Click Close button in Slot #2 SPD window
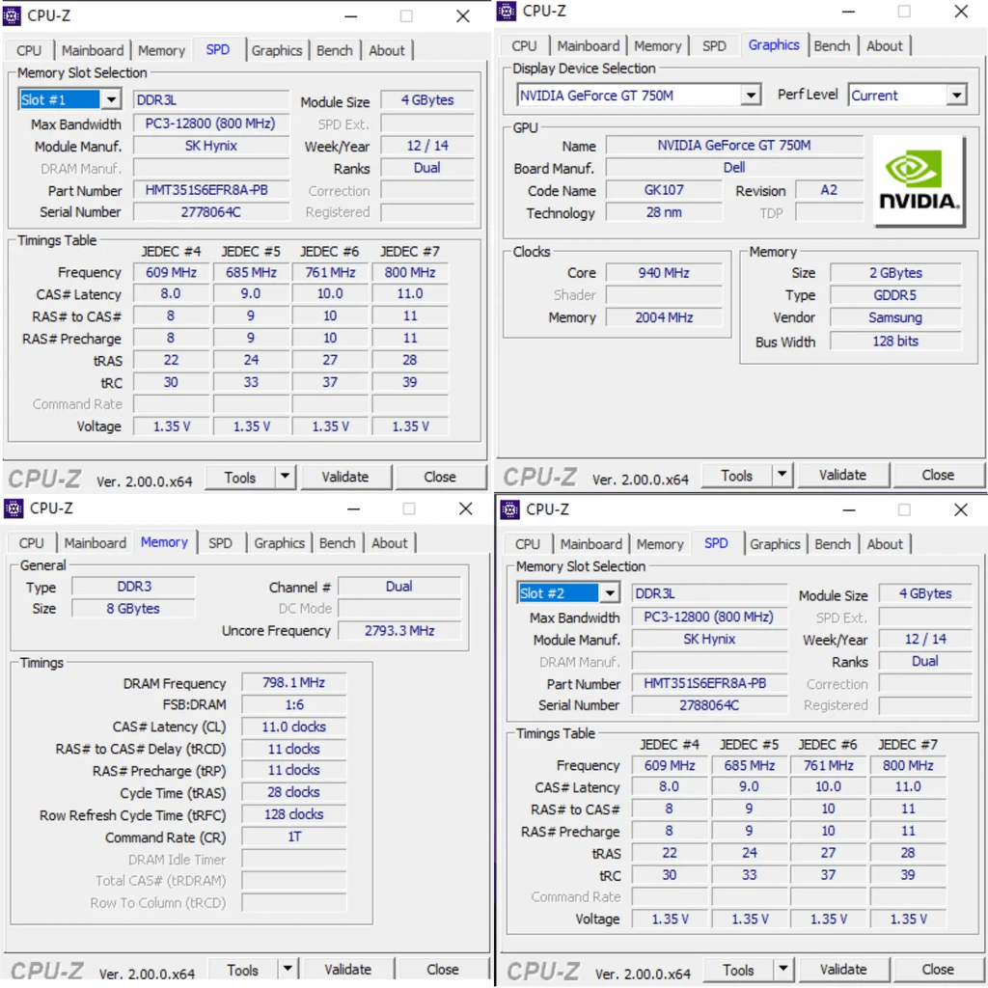 [x=938, y=969]
